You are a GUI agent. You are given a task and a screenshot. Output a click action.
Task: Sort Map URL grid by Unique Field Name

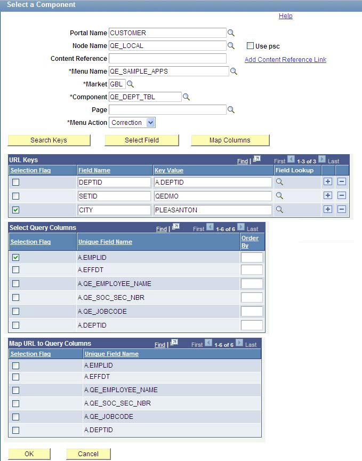coord(111,354)
